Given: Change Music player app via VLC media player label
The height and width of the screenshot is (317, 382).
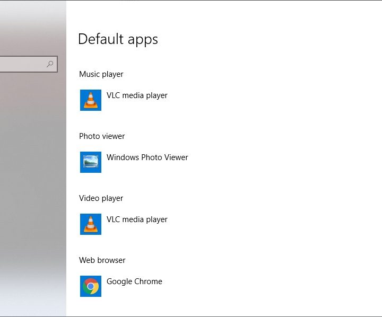Looking at the screenshot, I should tap(137, 95).
